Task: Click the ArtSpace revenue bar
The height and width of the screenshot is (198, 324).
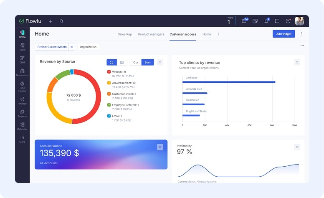Action: (x=229, y=82)
